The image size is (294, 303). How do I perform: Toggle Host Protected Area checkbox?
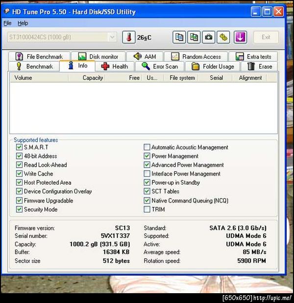click(19, 182)
